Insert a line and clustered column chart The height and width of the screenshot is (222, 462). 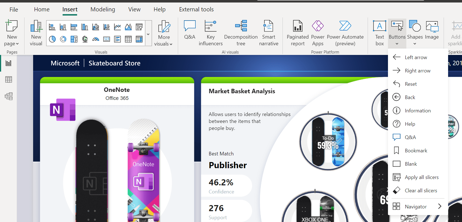pos(96,27)
